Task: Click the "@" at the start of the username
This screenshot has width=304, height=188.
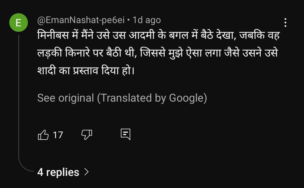Action: pyautogui.click(x=41, y=20)
